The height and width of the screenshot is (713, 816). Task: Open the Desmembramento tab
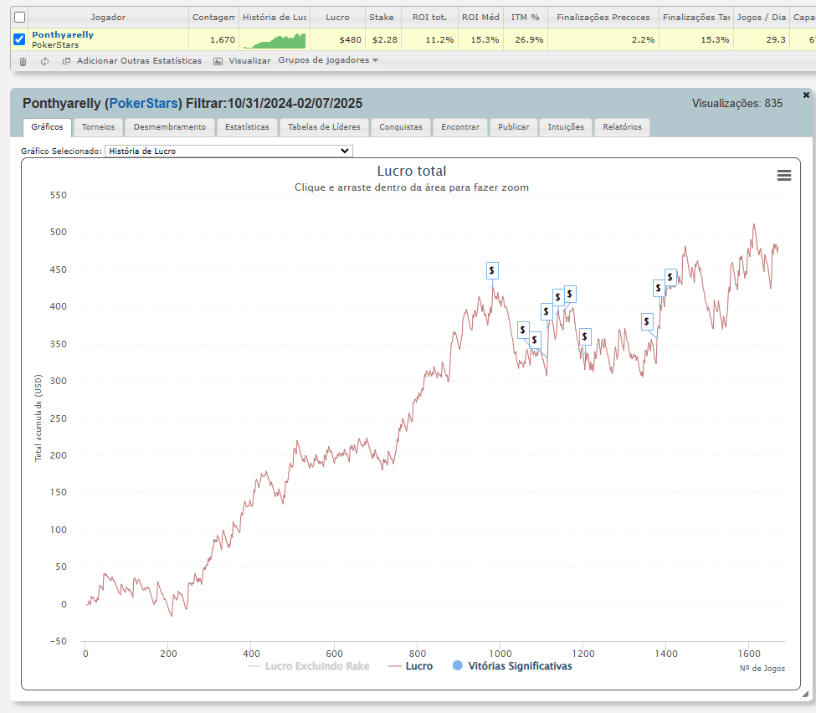coord(170,127)
